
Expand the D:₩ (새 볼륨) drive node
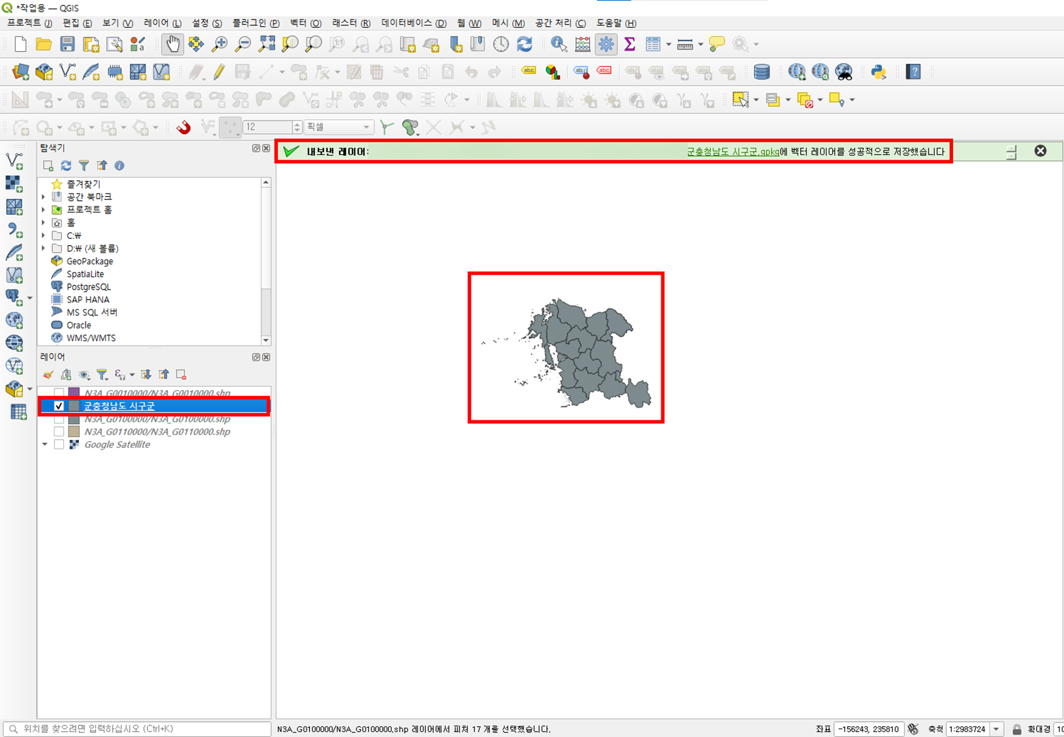tap(44, 248)
